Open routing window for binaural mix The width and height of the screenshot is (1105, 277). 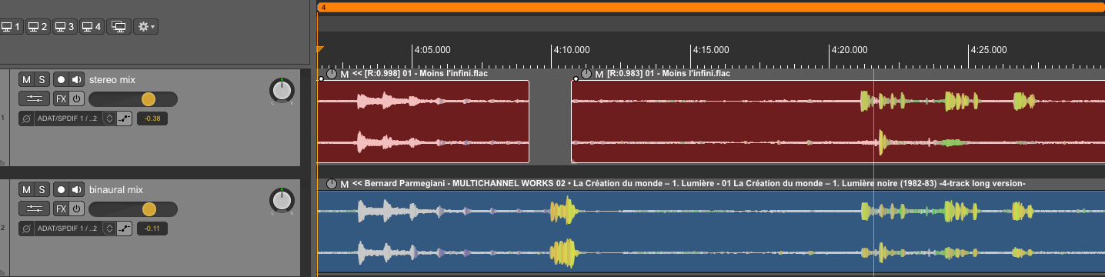click(x=34, y=209)
